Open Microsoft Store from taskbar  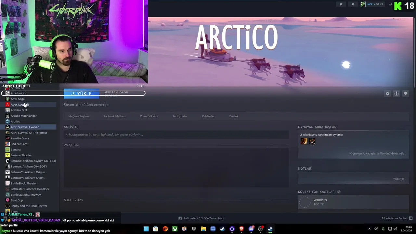tap(156, 229)
